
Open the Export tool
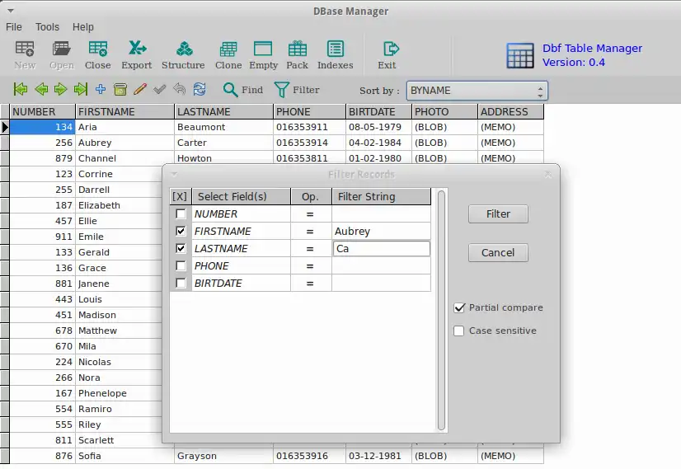(137, 55)
